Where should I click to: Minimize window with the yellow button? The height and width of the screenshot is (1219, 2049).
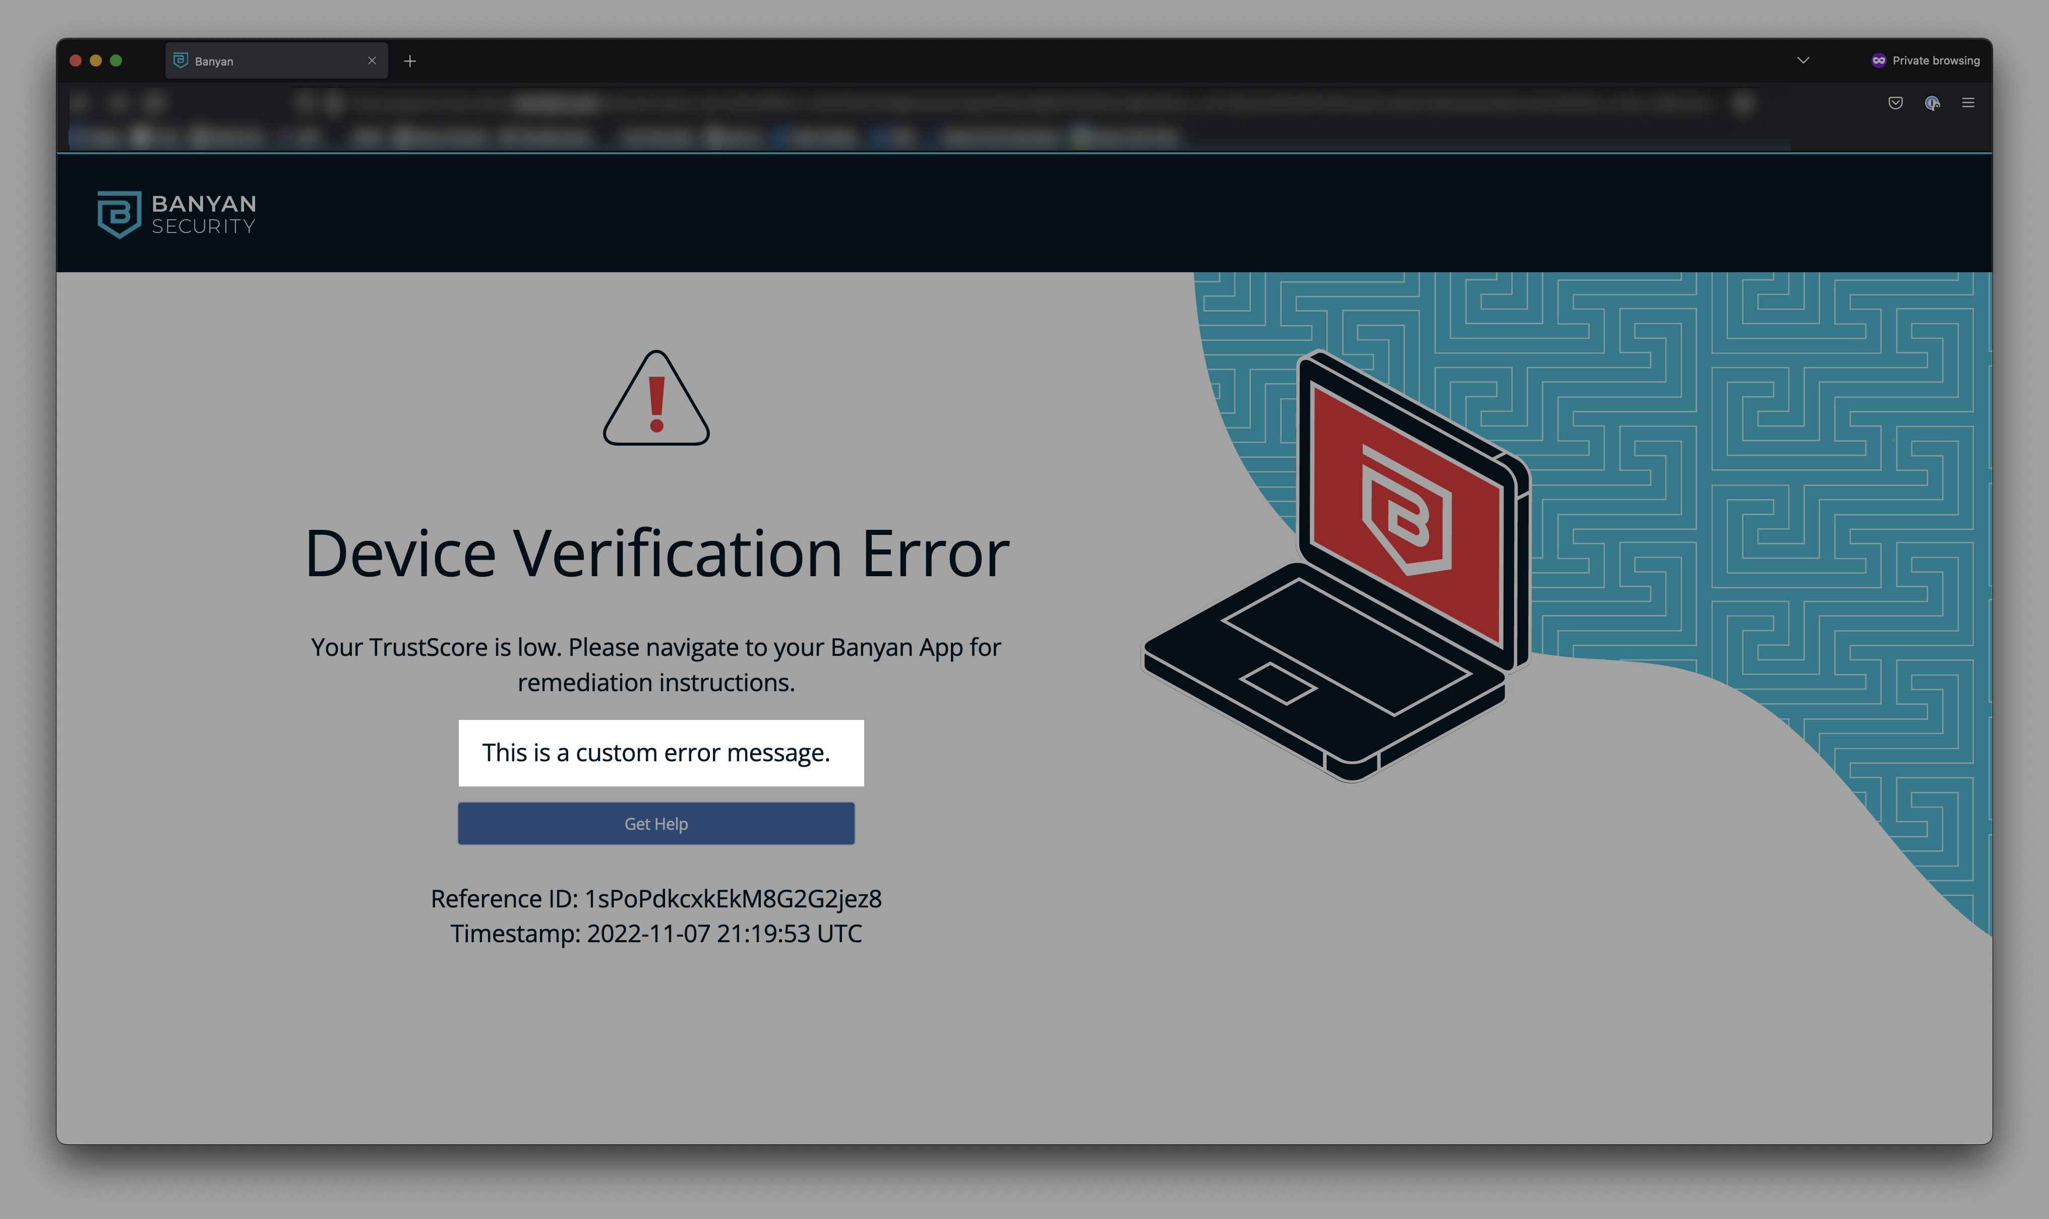(95, 61)
